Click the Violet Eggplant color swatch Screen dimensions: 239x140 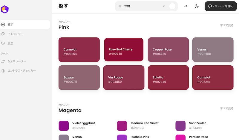pyautogui.click(x=64, y=125)
